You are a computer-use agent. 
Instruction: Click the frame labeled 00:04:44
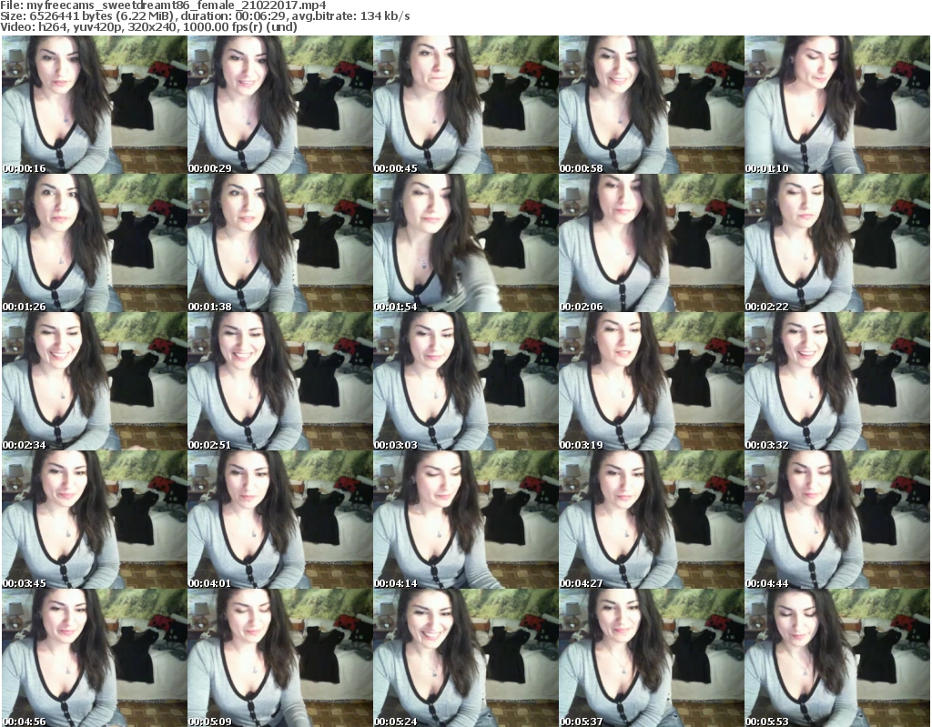pyautogui.click(x=837, y=520)
